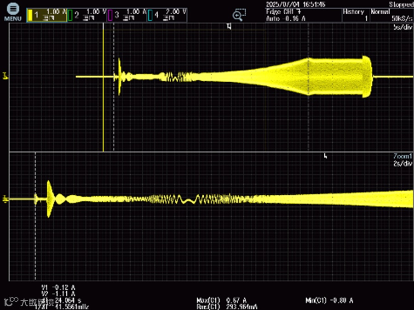The image size is (414, 310).
Task: Click the Min(C1) -0.80 A measurement
Action: [x=329, y=300]
